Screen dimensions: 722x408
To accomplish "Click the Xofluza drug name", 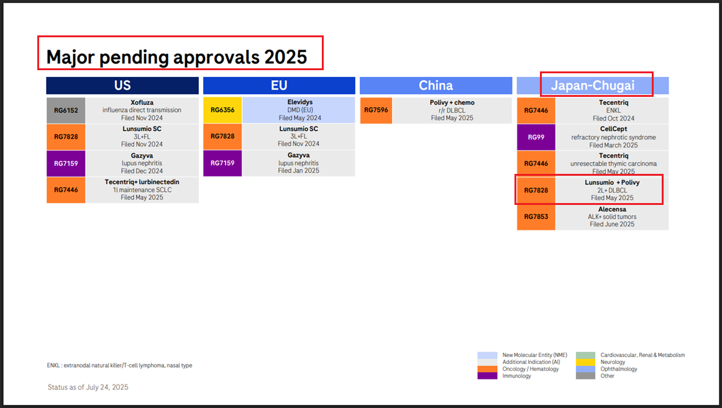I will click(142, 102).
